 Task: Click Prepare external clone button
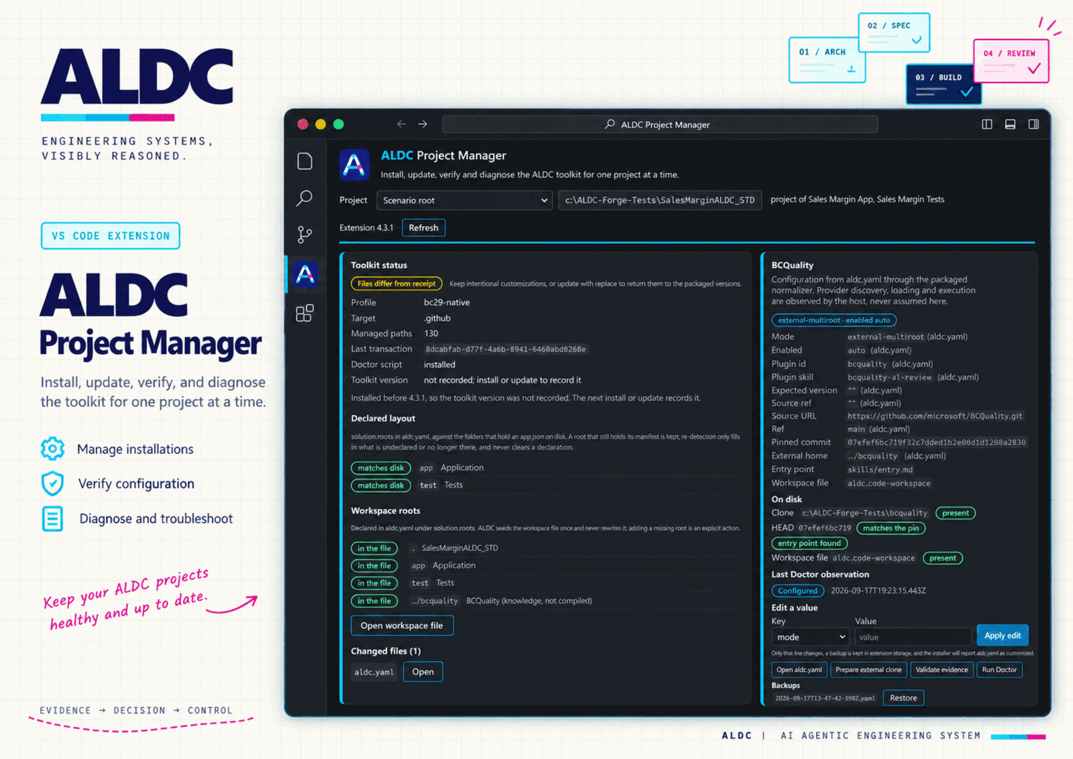(868, 670)
